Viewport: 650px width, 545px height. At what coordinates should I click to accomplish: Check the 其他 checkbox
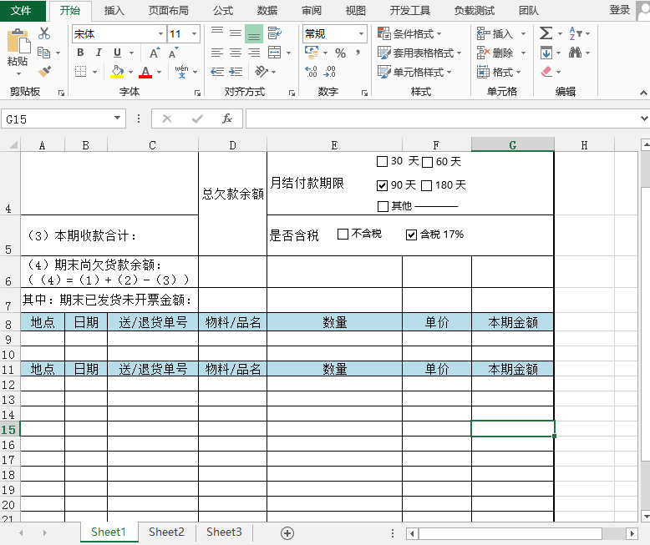coord(383,206)
